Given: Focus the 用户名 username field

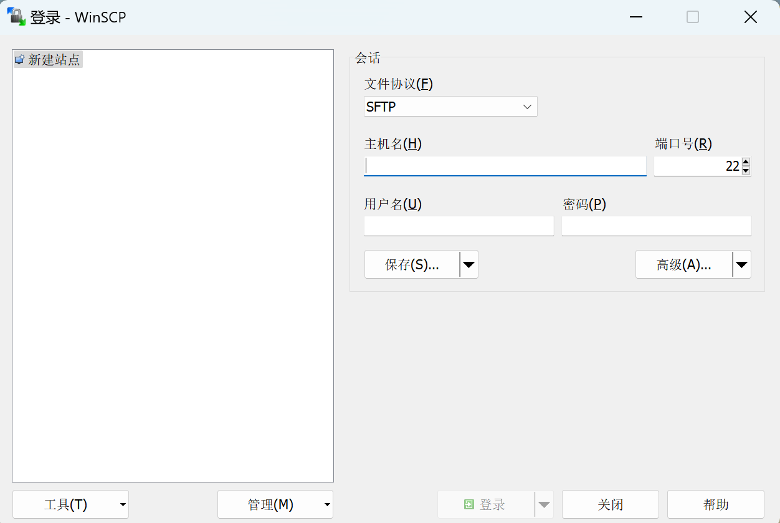Looking at the screenshot, I should point(459,226).
